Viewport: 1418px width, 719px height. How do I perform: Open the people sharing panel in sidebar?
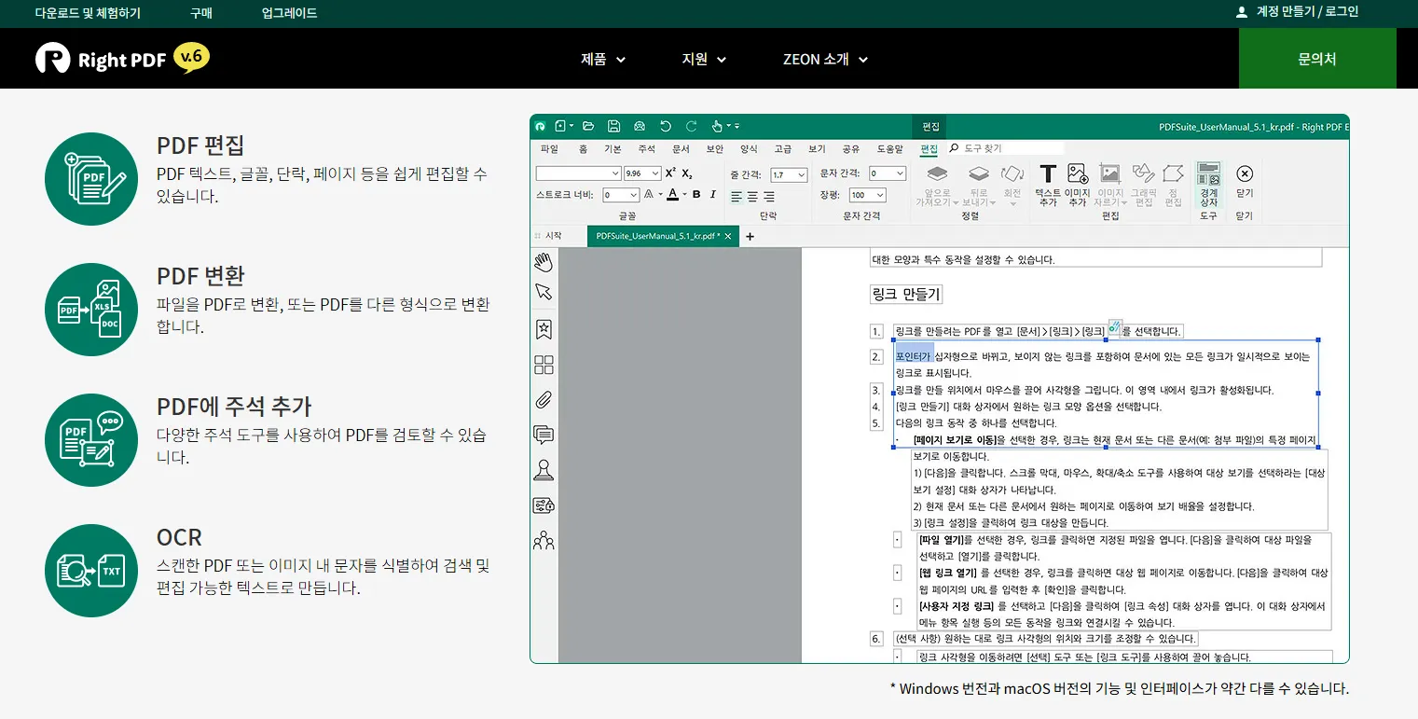tap(544, 540)
